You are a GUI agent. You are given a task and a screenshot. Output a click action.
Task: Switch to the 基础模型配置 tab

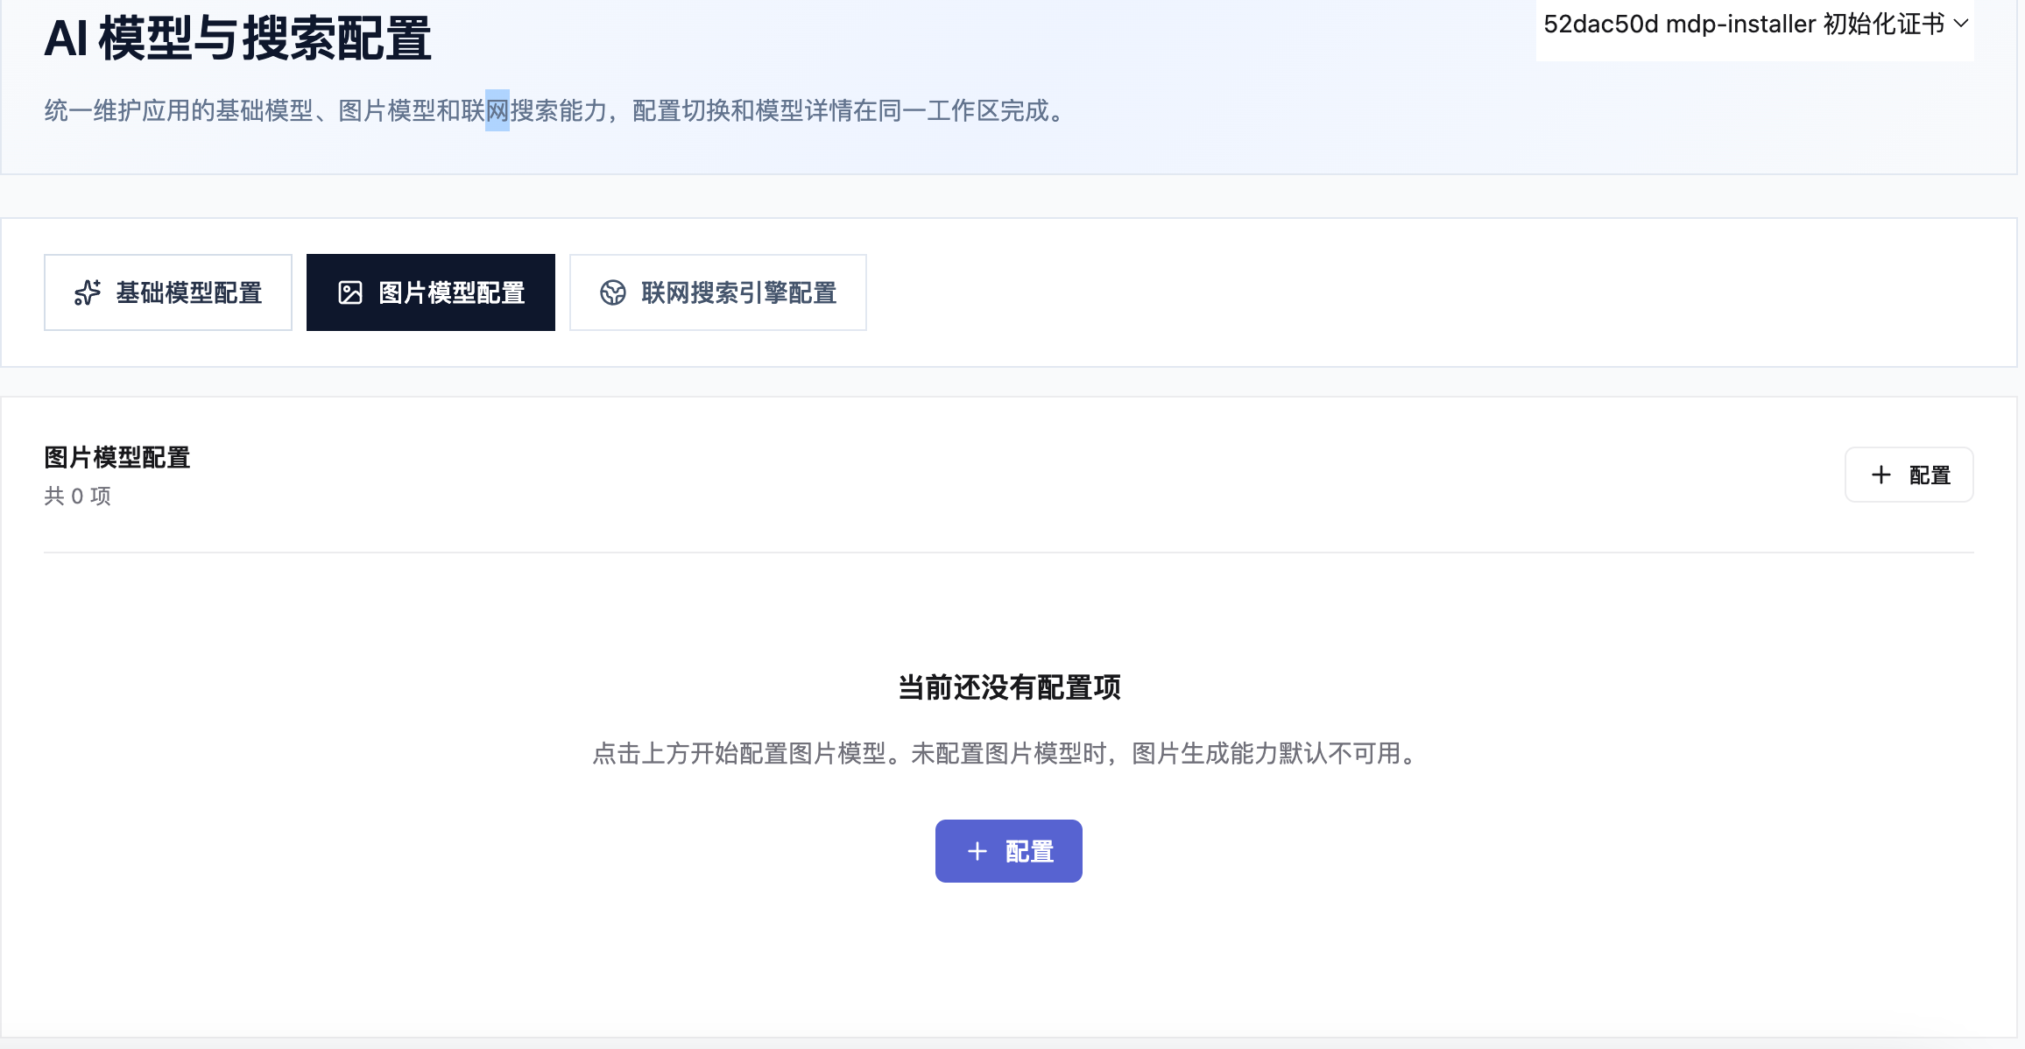(168, 292)
